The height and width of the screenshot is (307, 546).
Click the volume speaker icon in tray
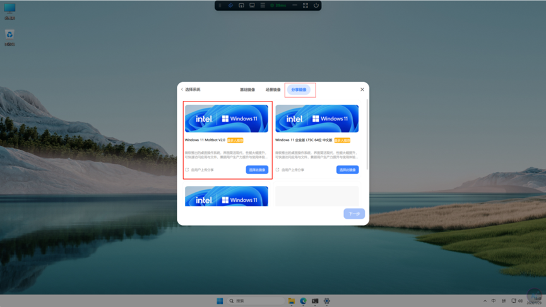(x=520, y=301)
